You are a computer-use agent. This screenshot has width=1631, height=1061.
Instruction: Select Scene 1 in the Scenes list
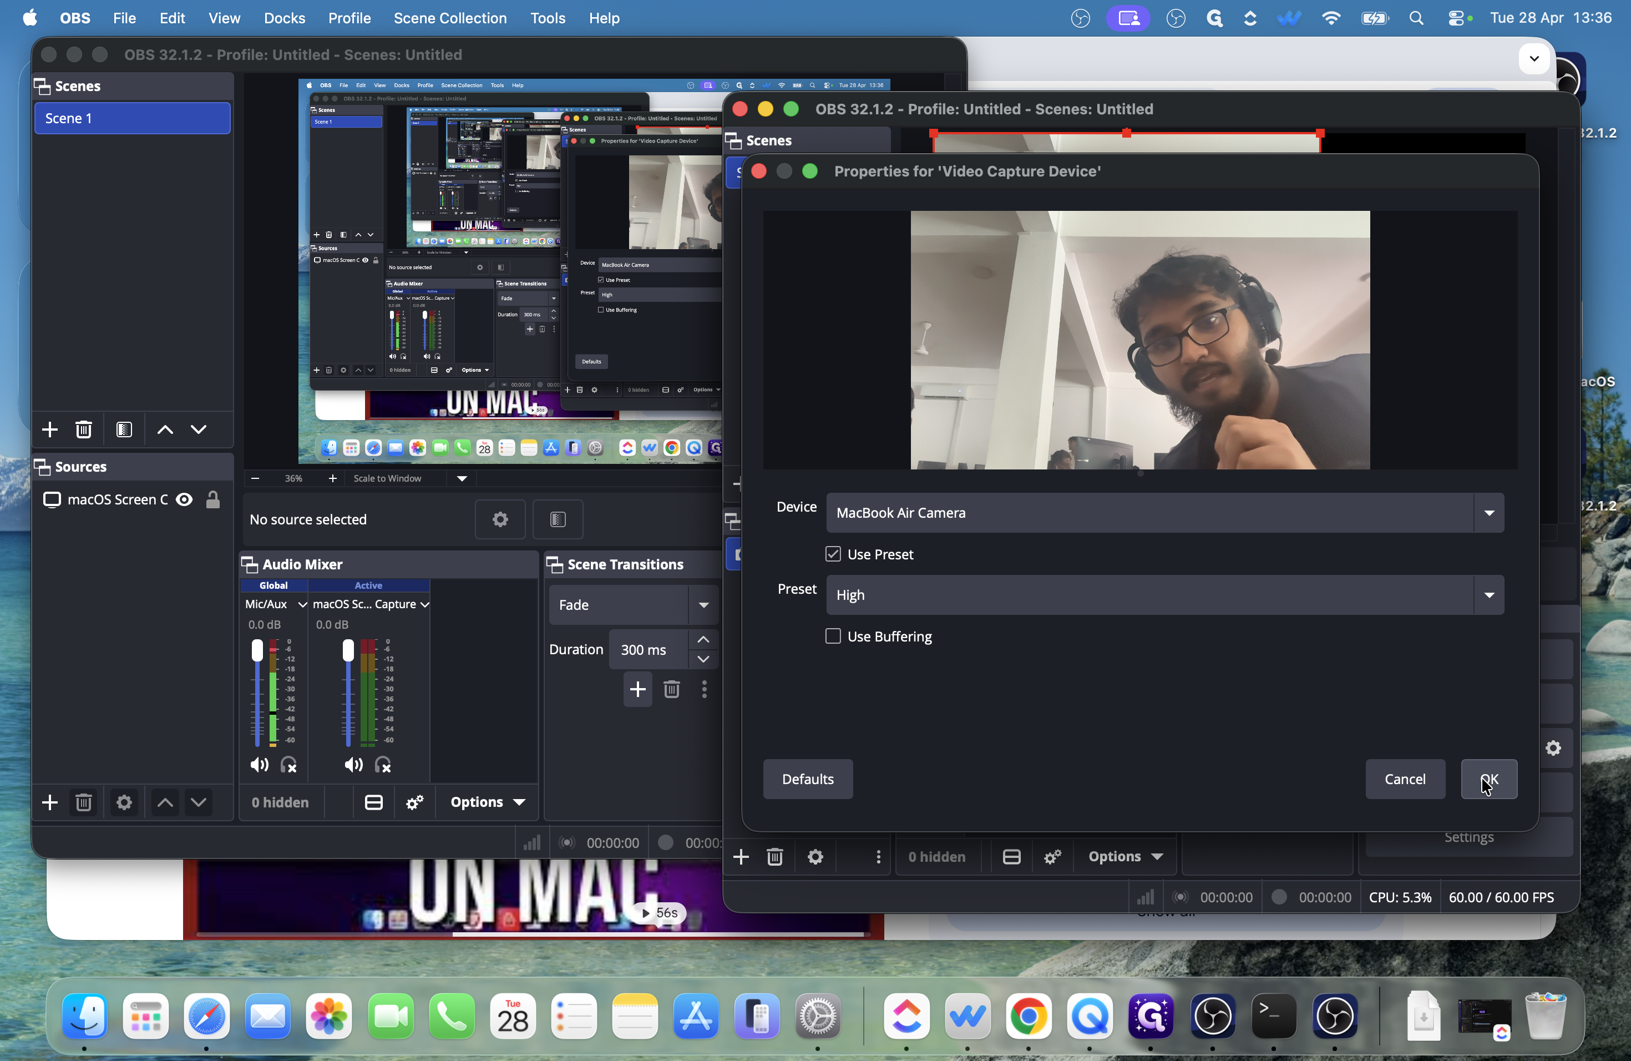[x=132, y=118]
